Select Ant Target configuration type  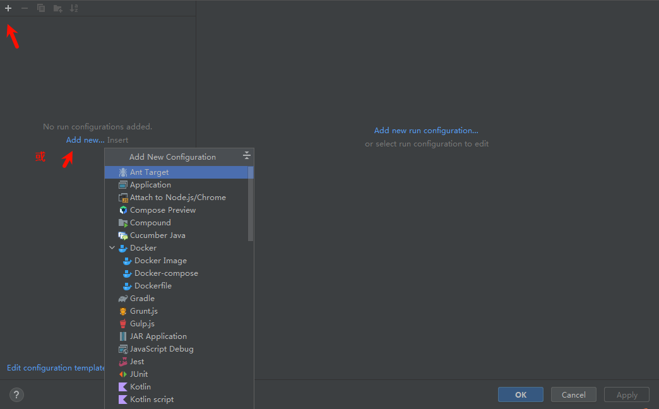click(177, 172)
